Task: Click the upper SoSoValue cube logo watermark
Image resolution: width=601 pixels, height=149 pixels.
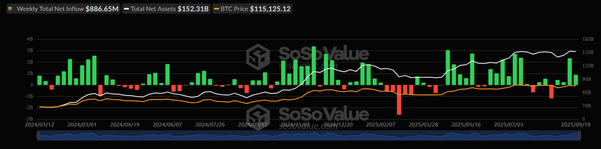Action: [258, 57]
